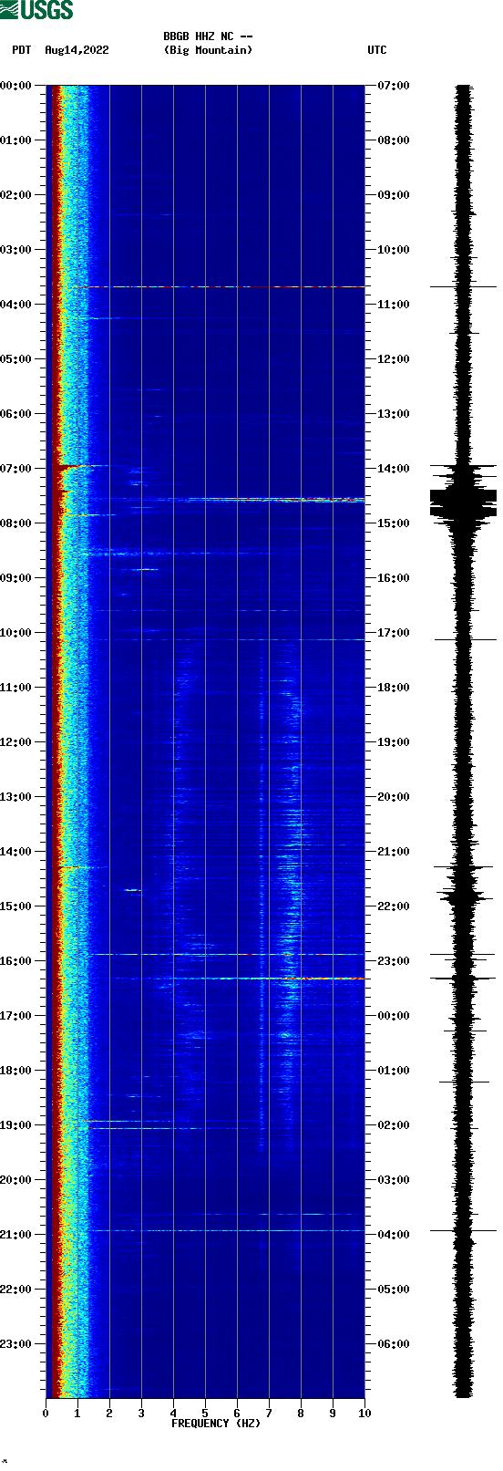Click the 23:00 UTC right axis label

click(394, 961)
